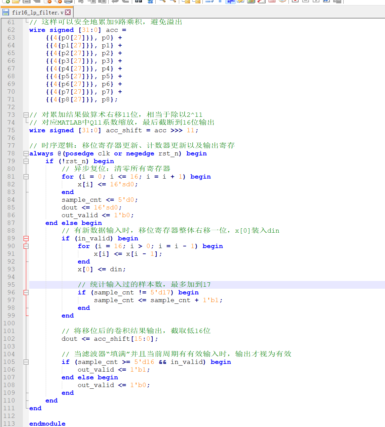Click "out_valid <= 1'b0;" on line 108
The height and width of the screenshot is (427, 385).
(114, 385)
